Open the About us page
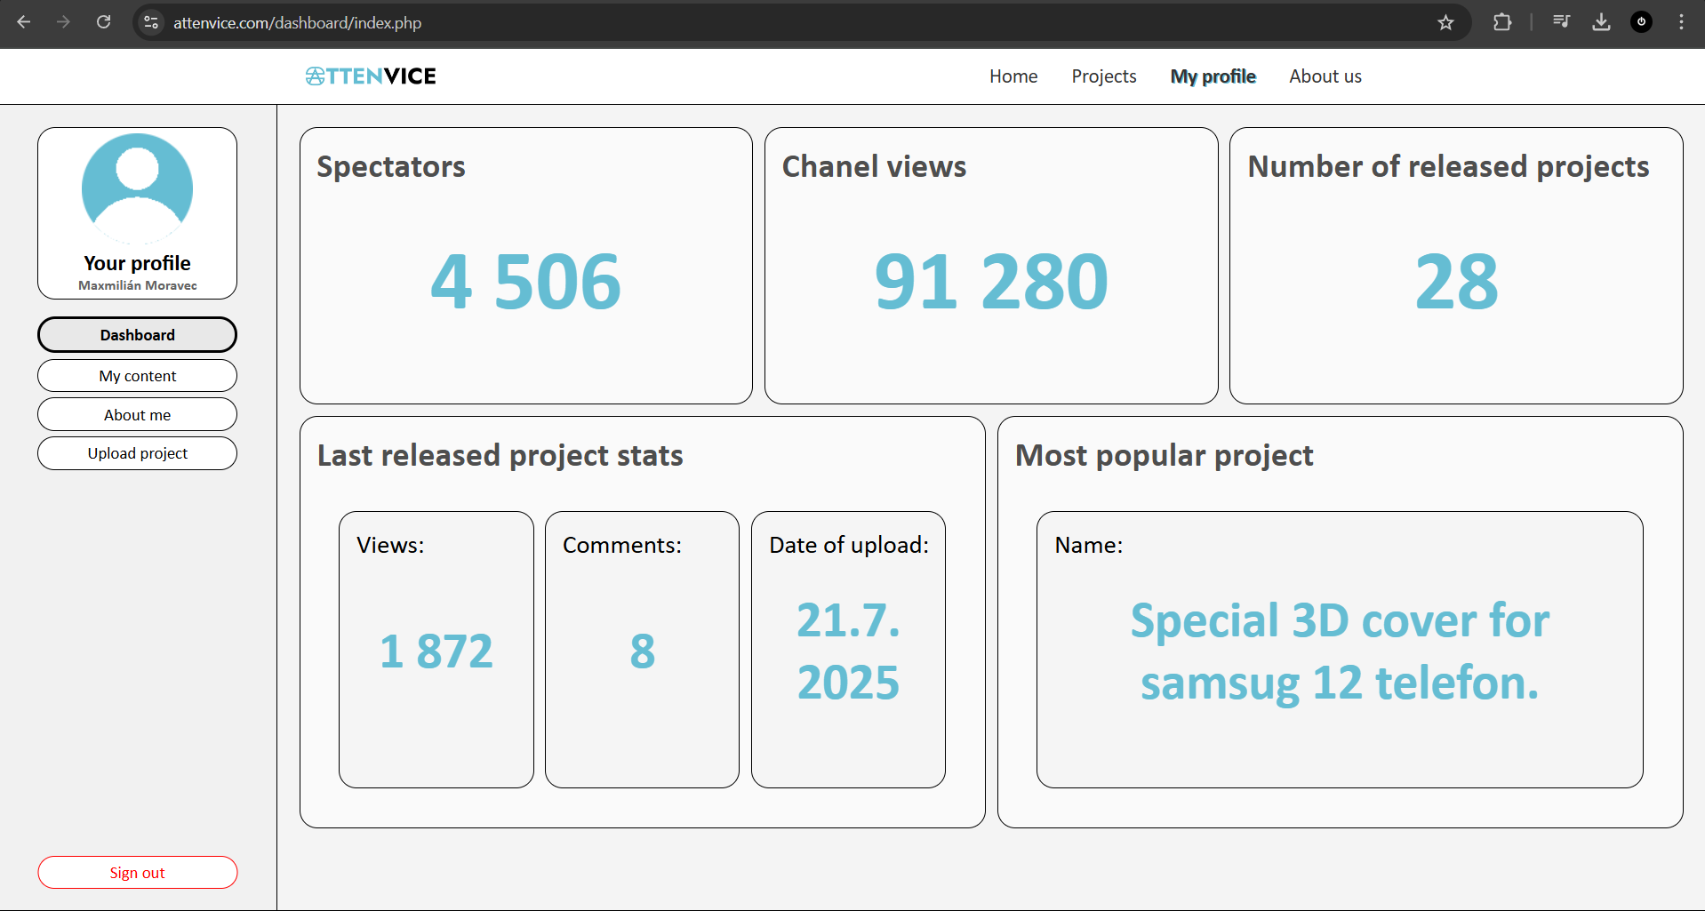 (x=1325, y=76)
